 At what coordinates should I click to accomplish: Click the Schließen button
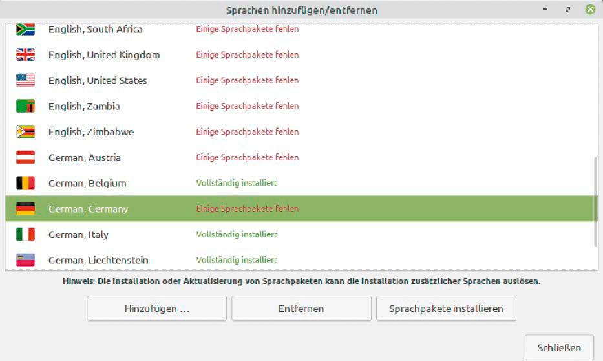[x=559, y=347]
